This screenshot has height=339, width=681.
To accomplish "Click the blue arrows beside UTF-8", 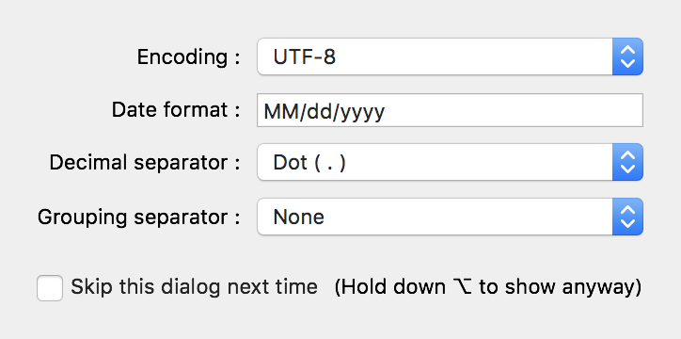I will [627, 56].
